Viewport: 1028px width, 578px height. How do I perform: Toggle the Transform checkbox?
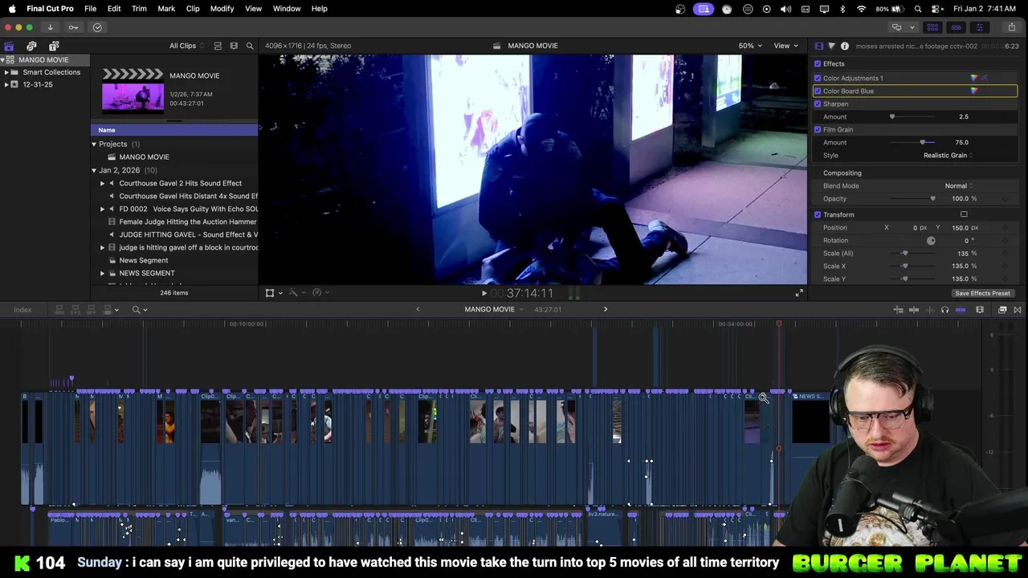pos(818,214)
